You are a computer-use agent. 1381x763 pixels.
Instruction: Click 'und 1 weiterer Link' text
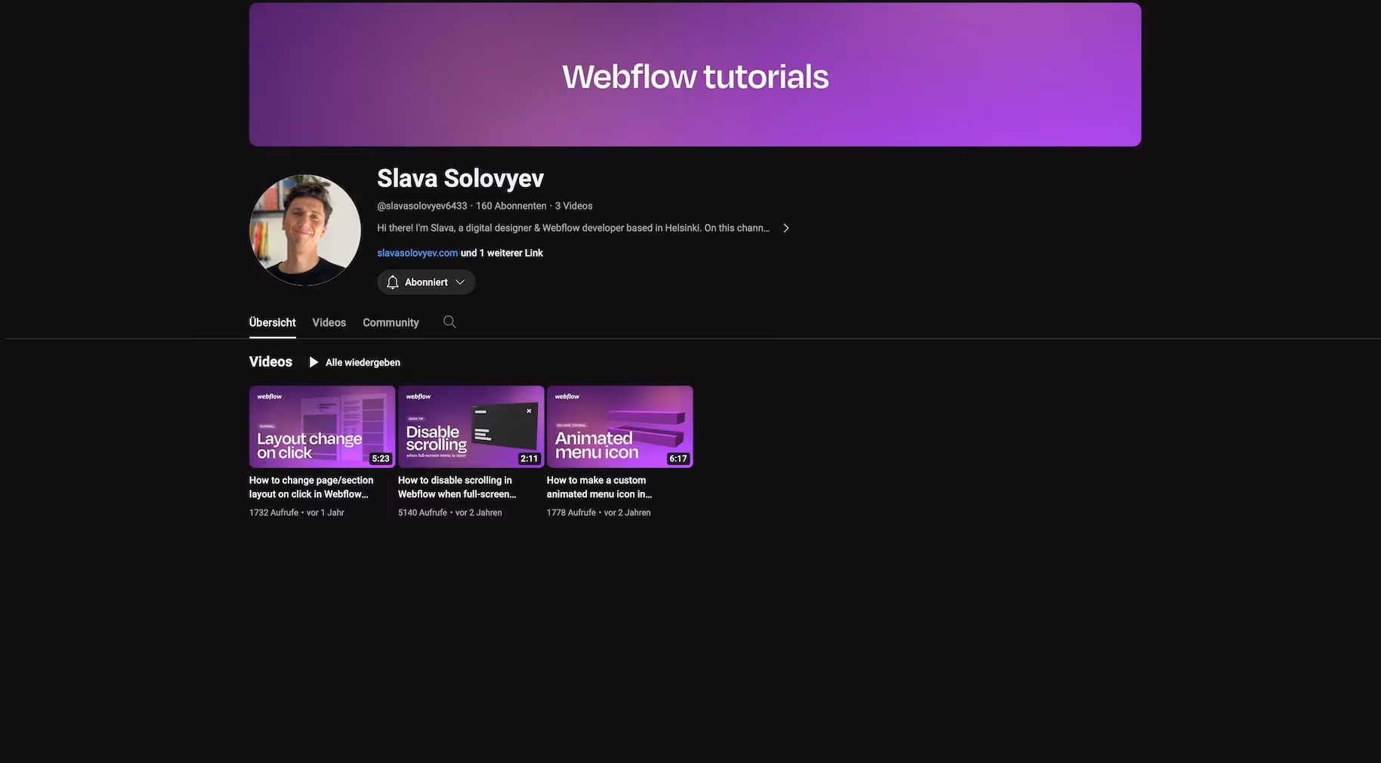[x=502, y=253]
